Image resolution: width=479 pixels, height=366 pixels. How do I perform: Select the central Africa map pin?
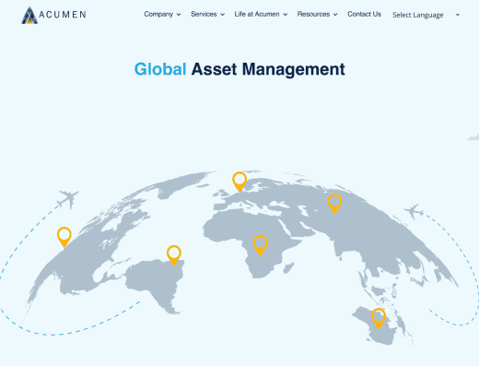[261, 245]
